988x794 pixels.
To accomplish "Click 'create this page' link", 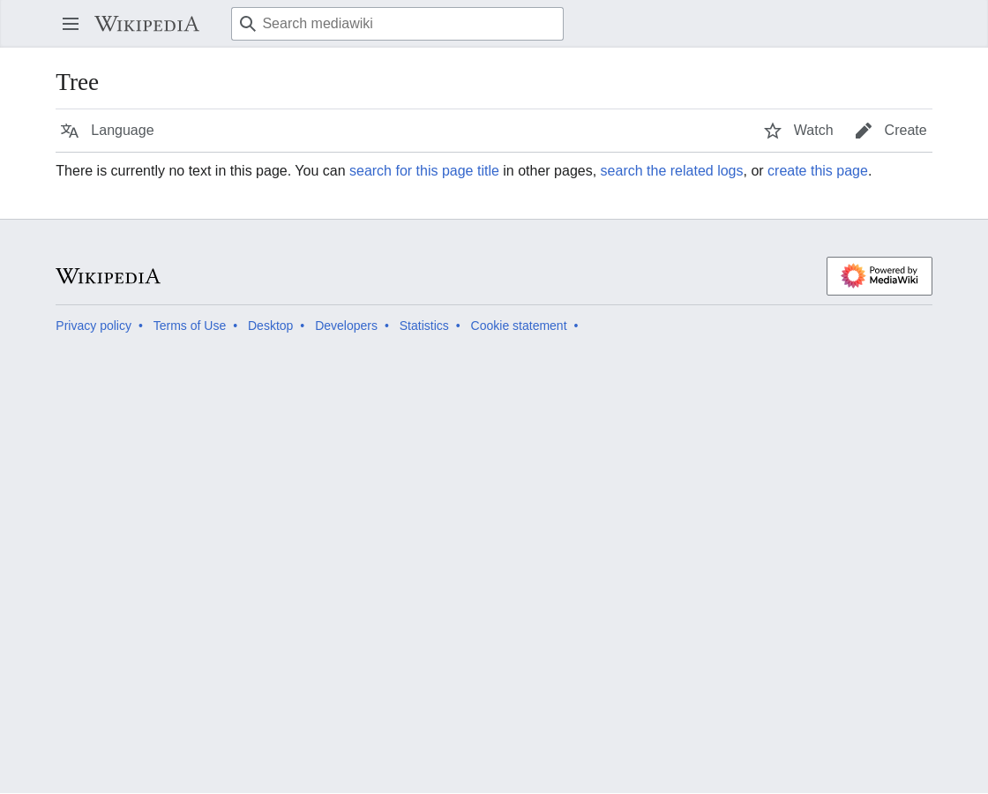I will [817, 171].
